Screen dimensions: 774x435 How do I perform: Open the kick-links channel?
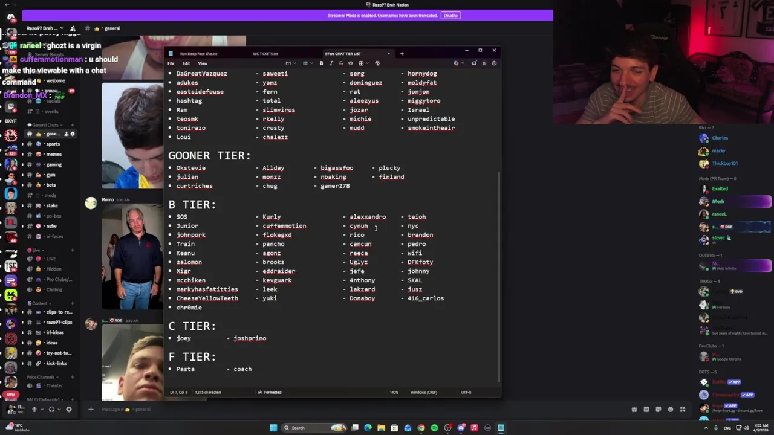click(51, 364)
